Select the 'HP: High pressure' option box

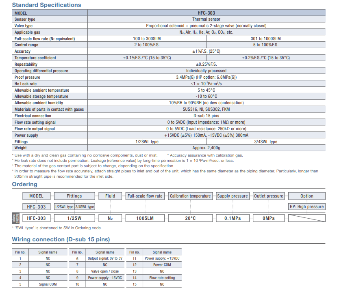[307, 207]
